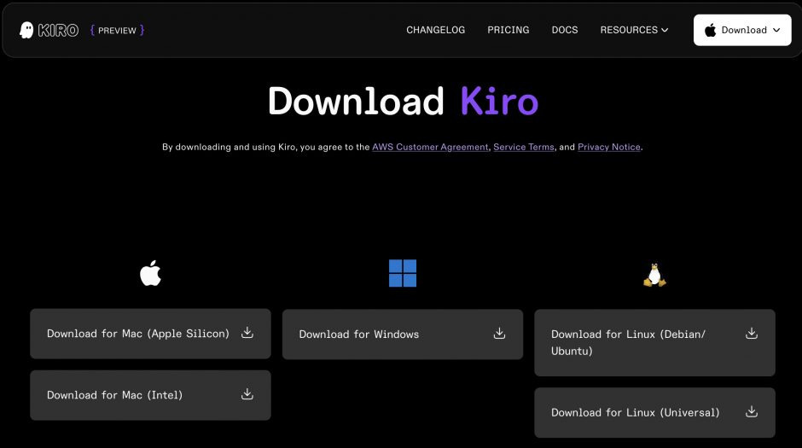Image resolution: width=802 pixels, height=448 pixels.
Task: Open the DOCS page
Action: click(x=565, y=30)
